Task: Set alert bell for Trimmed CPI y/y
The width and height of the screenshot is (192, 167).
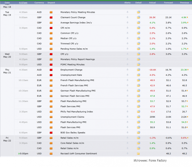Action: pyautogui.click(x=127, y=43)
